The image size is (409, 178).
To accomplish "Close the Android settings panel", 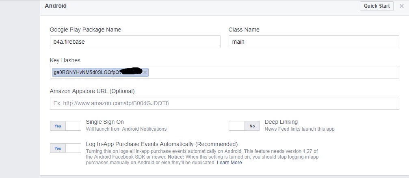I will 402,6.
